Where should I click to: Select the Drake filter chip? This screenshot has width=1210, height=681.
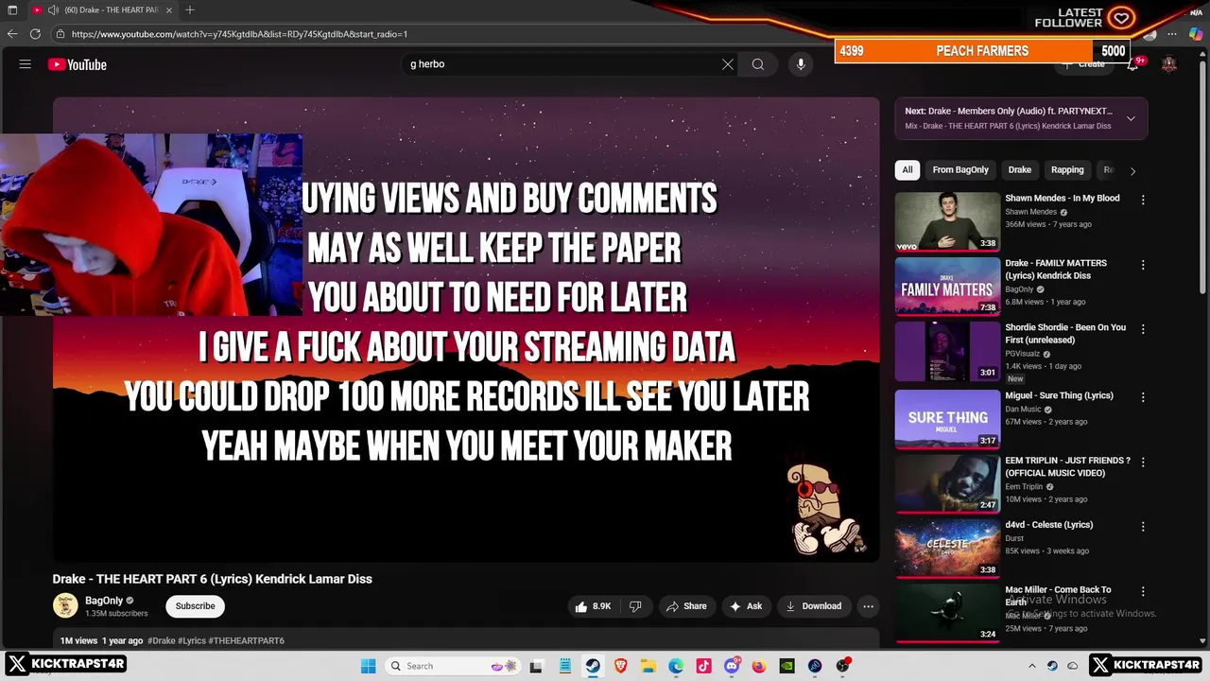[x=1020, y=170]
